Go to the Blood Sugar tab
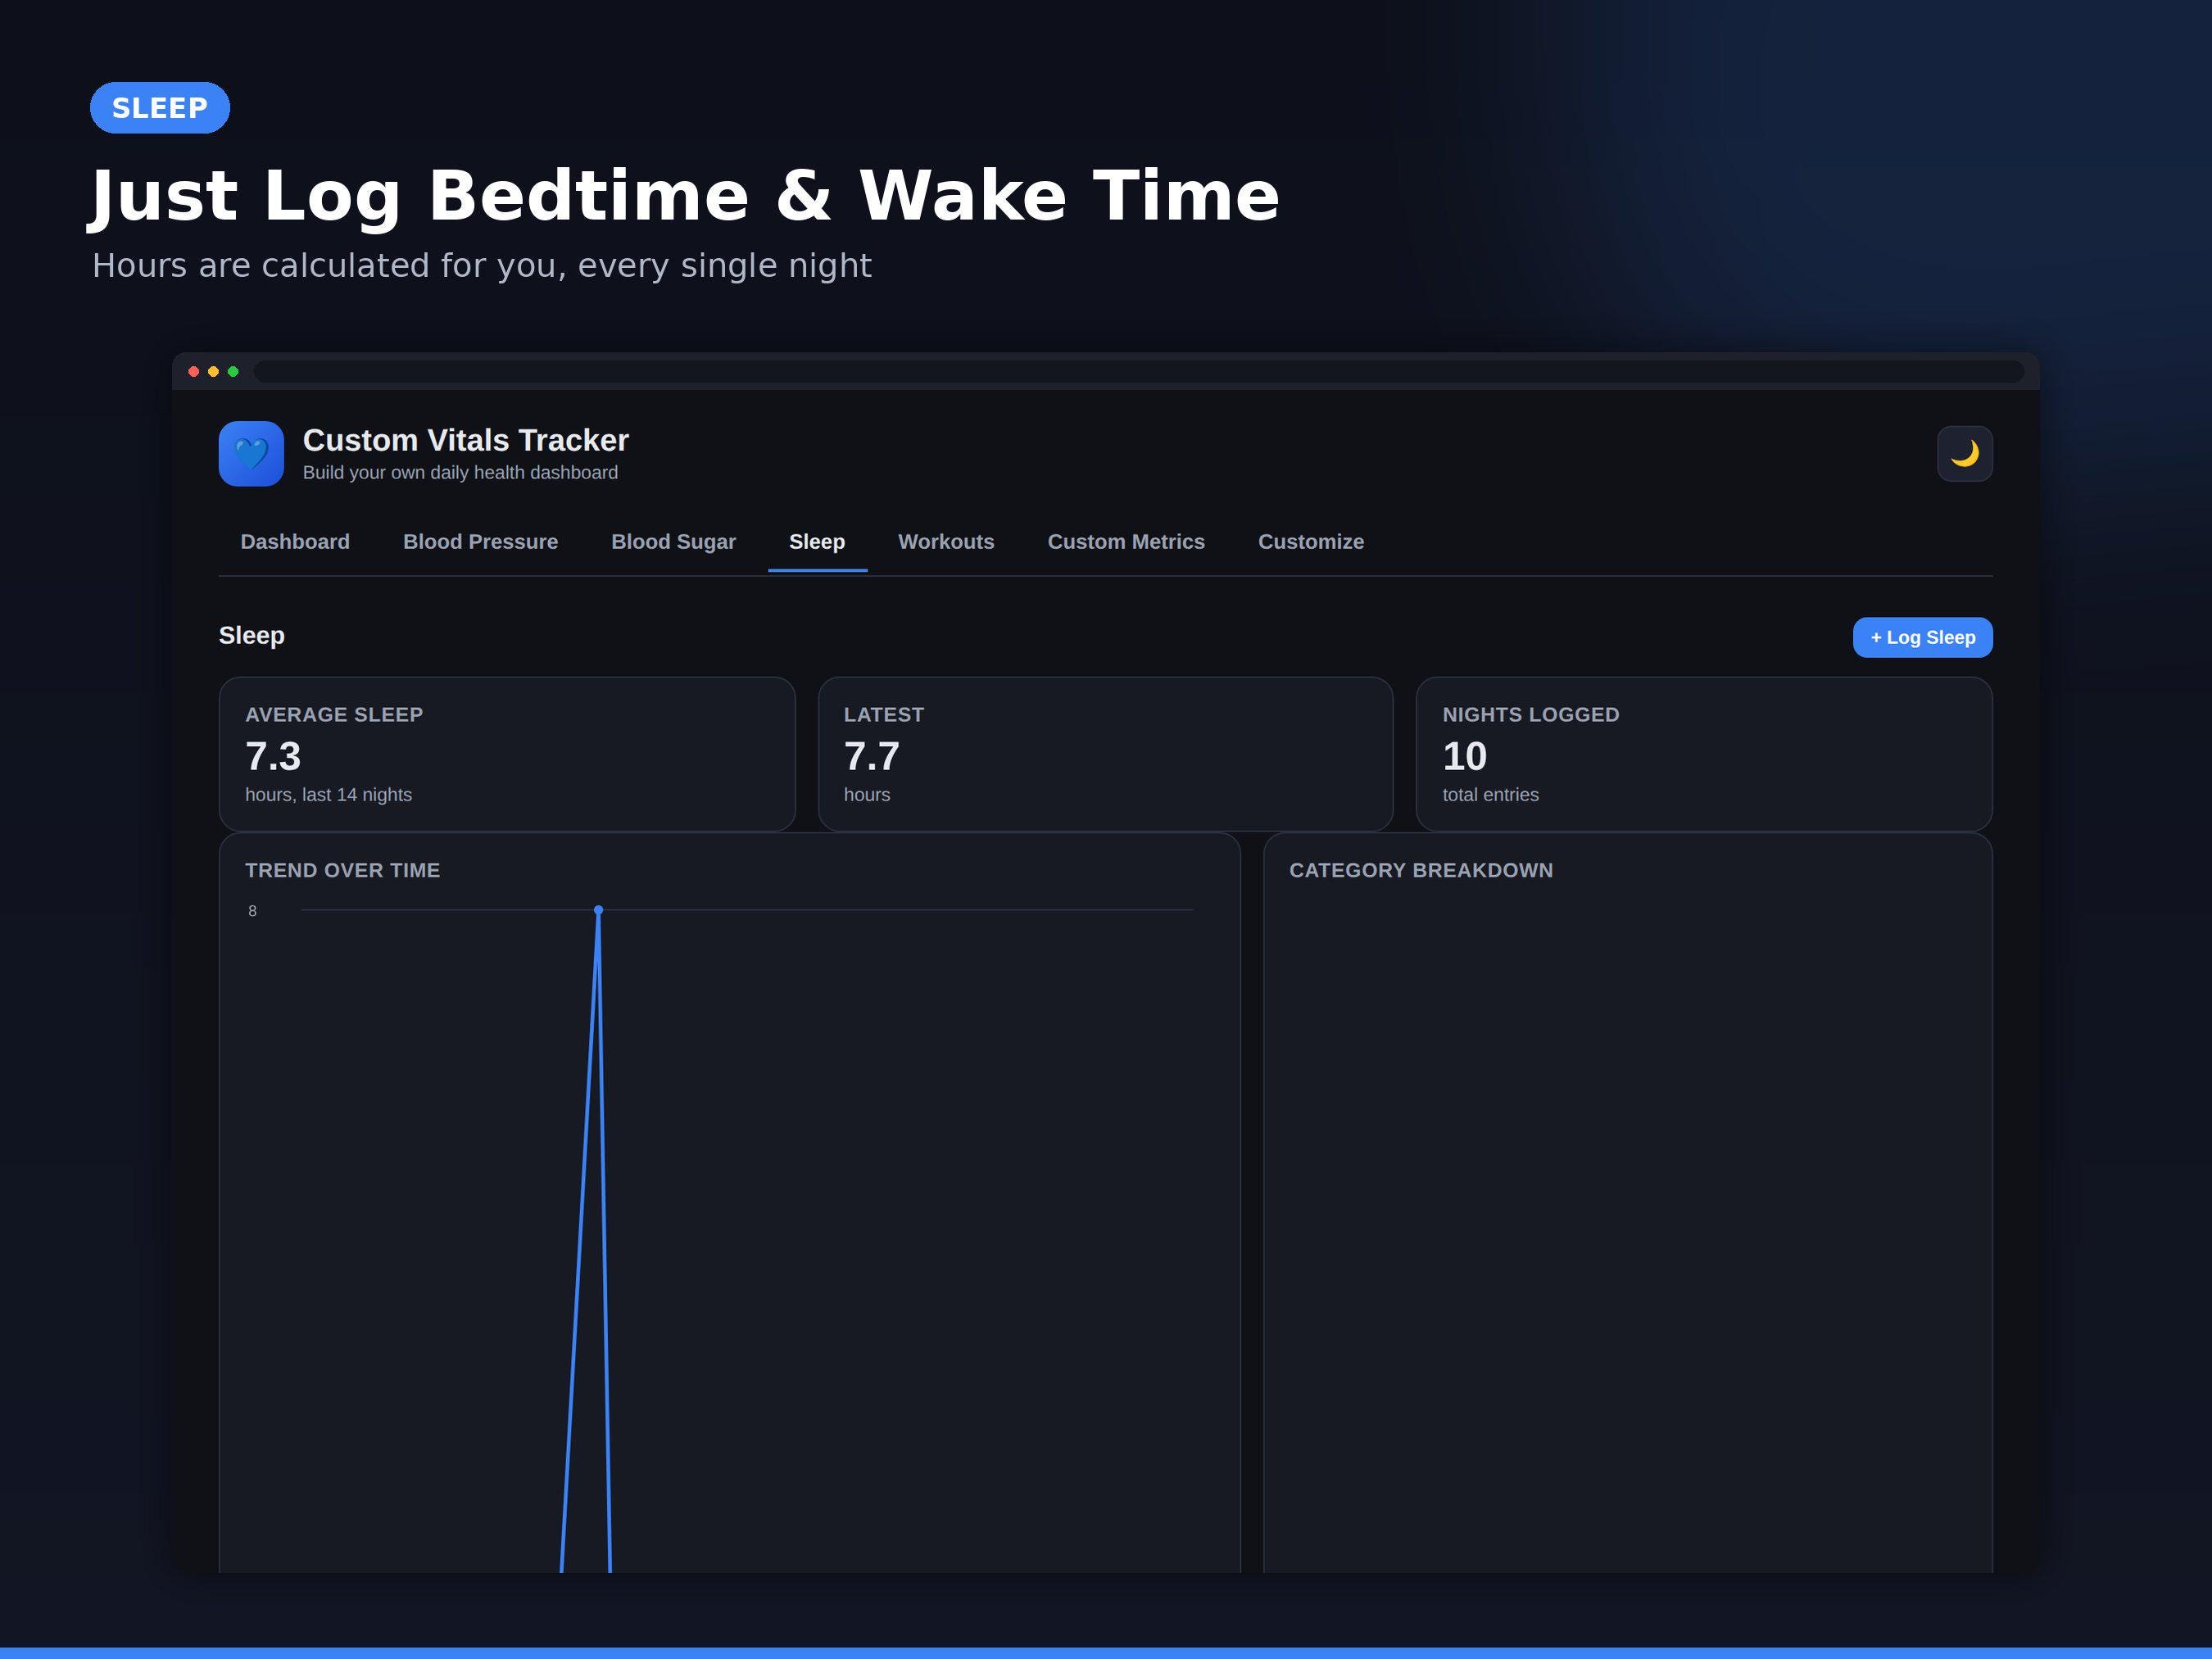Viewport: 2212px width, 1659px height. (x=674, y=542)
